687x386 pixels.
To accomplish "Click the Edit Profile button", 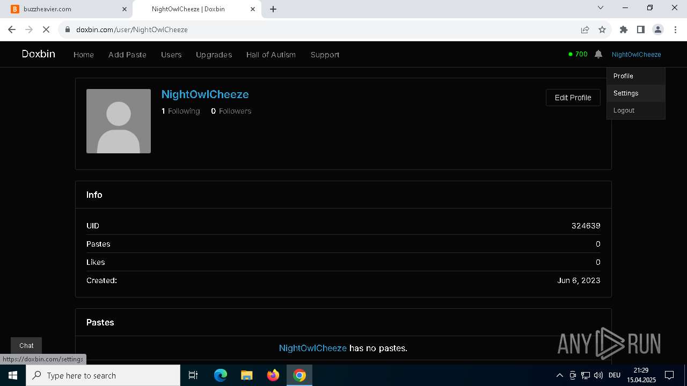I will click(573, 98).
